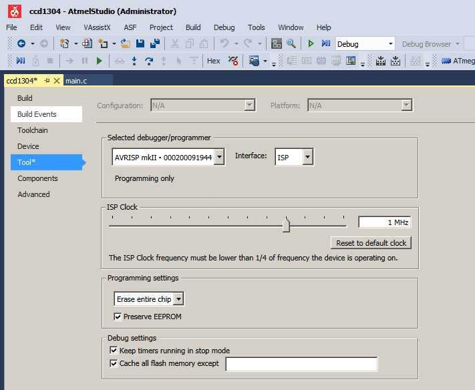The width and height of the screenshot is (475, 390).
Task: Click the ATmega device chip icon
Action: point(446,61)
